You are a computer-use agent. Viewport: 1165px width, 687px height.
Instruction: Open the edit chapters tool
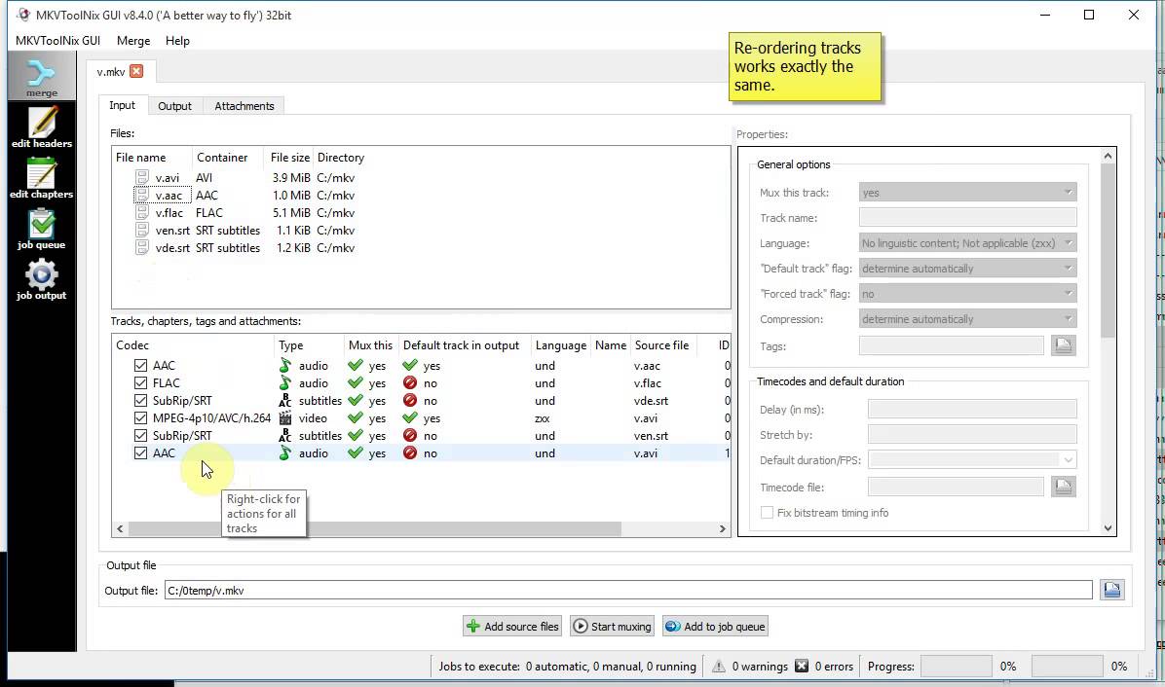tap(42, 178)
